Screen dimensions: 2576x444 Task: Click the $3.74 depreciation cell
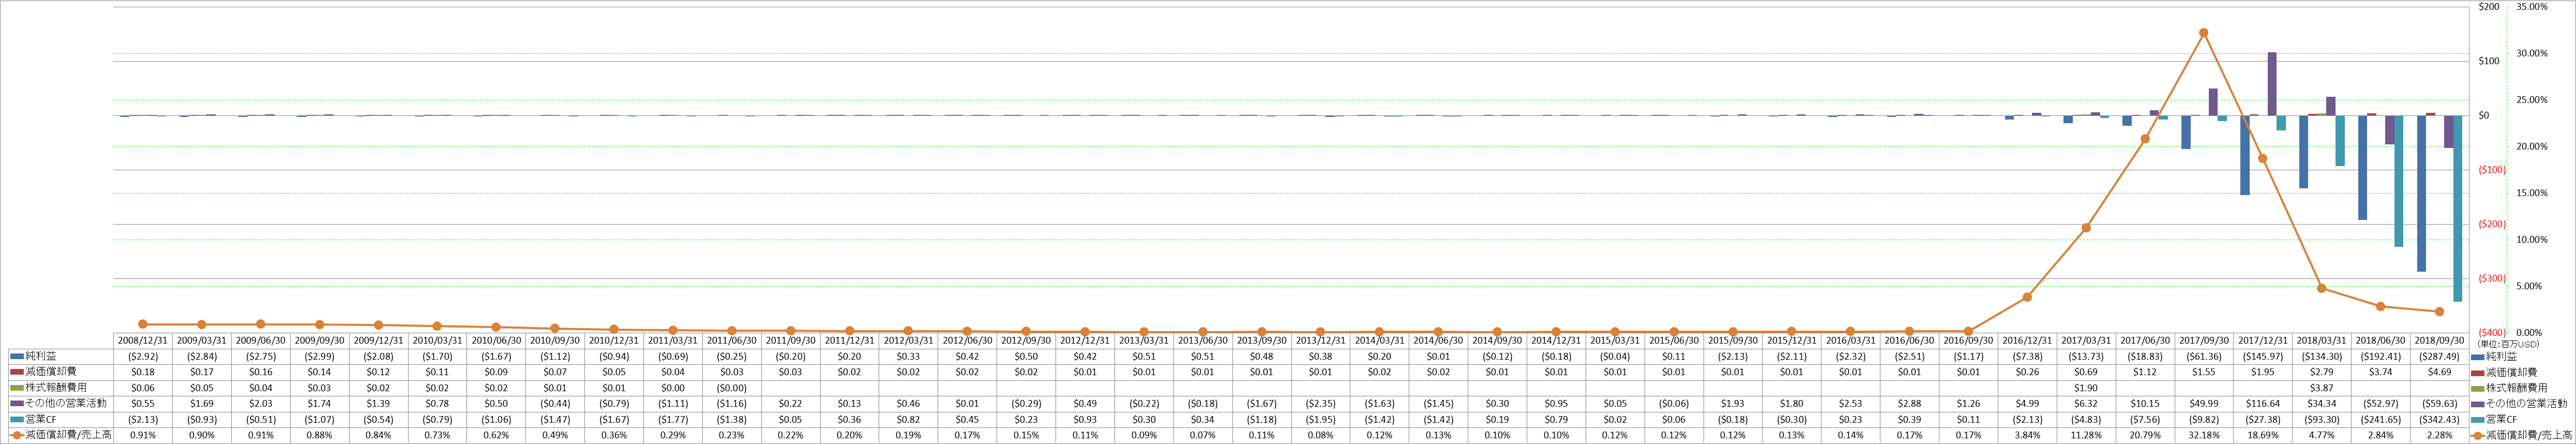tap(2381, 372)
